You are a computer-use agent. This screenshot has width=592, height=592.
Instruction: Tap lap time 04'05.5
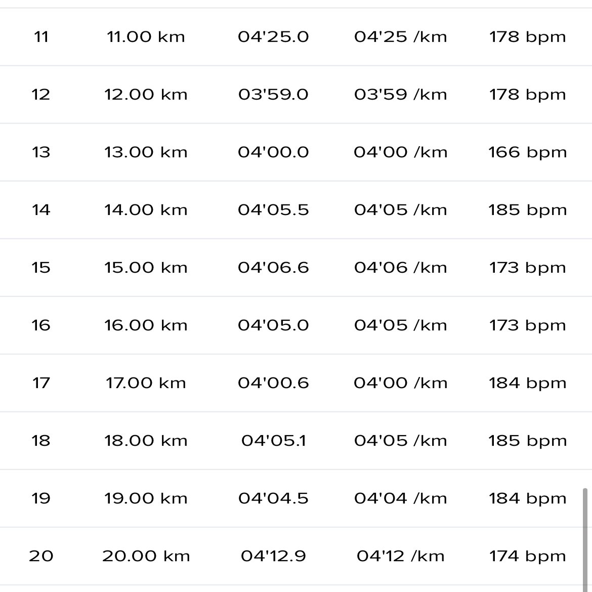[273, 210]
